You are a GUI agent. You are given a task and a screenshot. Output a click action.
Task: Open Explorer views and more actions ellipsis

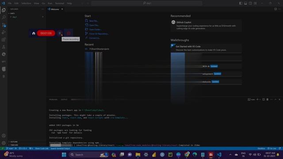42,9
